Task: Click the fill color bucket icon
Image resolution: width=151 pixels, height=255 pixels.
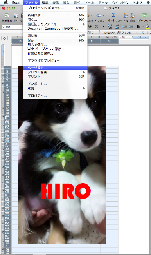Action: pyautogui.click(x=147, y=27)
